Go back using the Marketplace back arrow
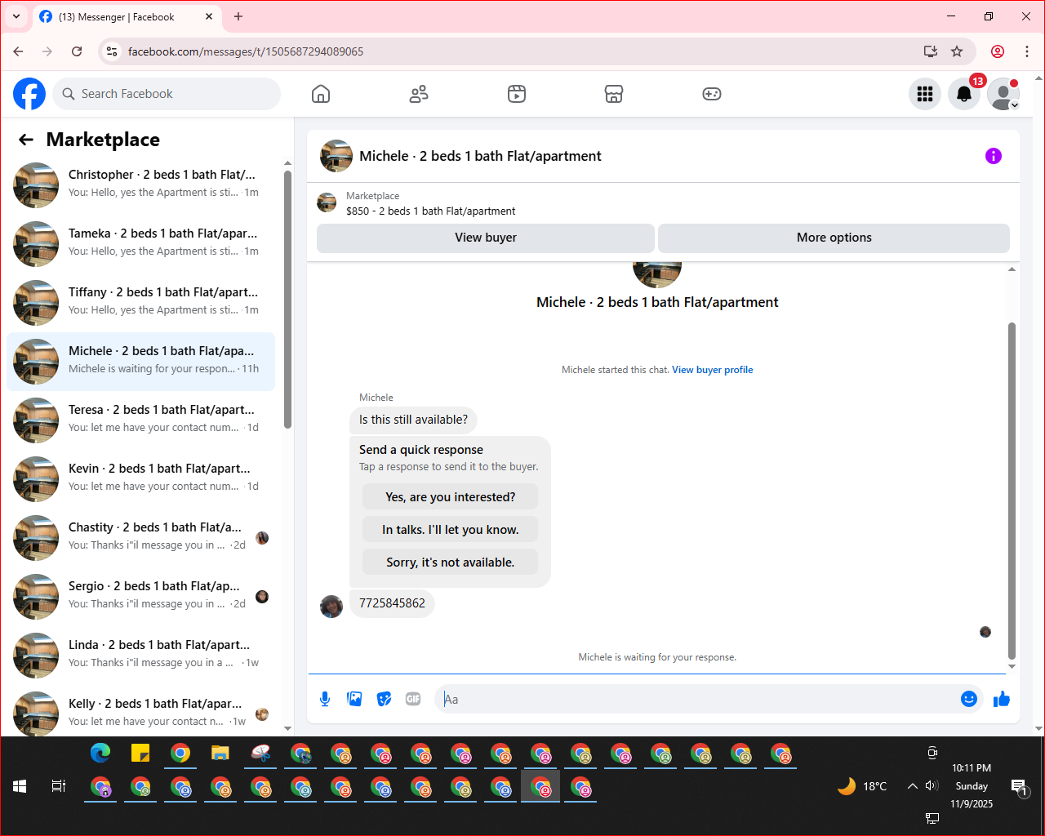Image resolution: width=1045 pixels, height=836 pixels. pos(26,140)
